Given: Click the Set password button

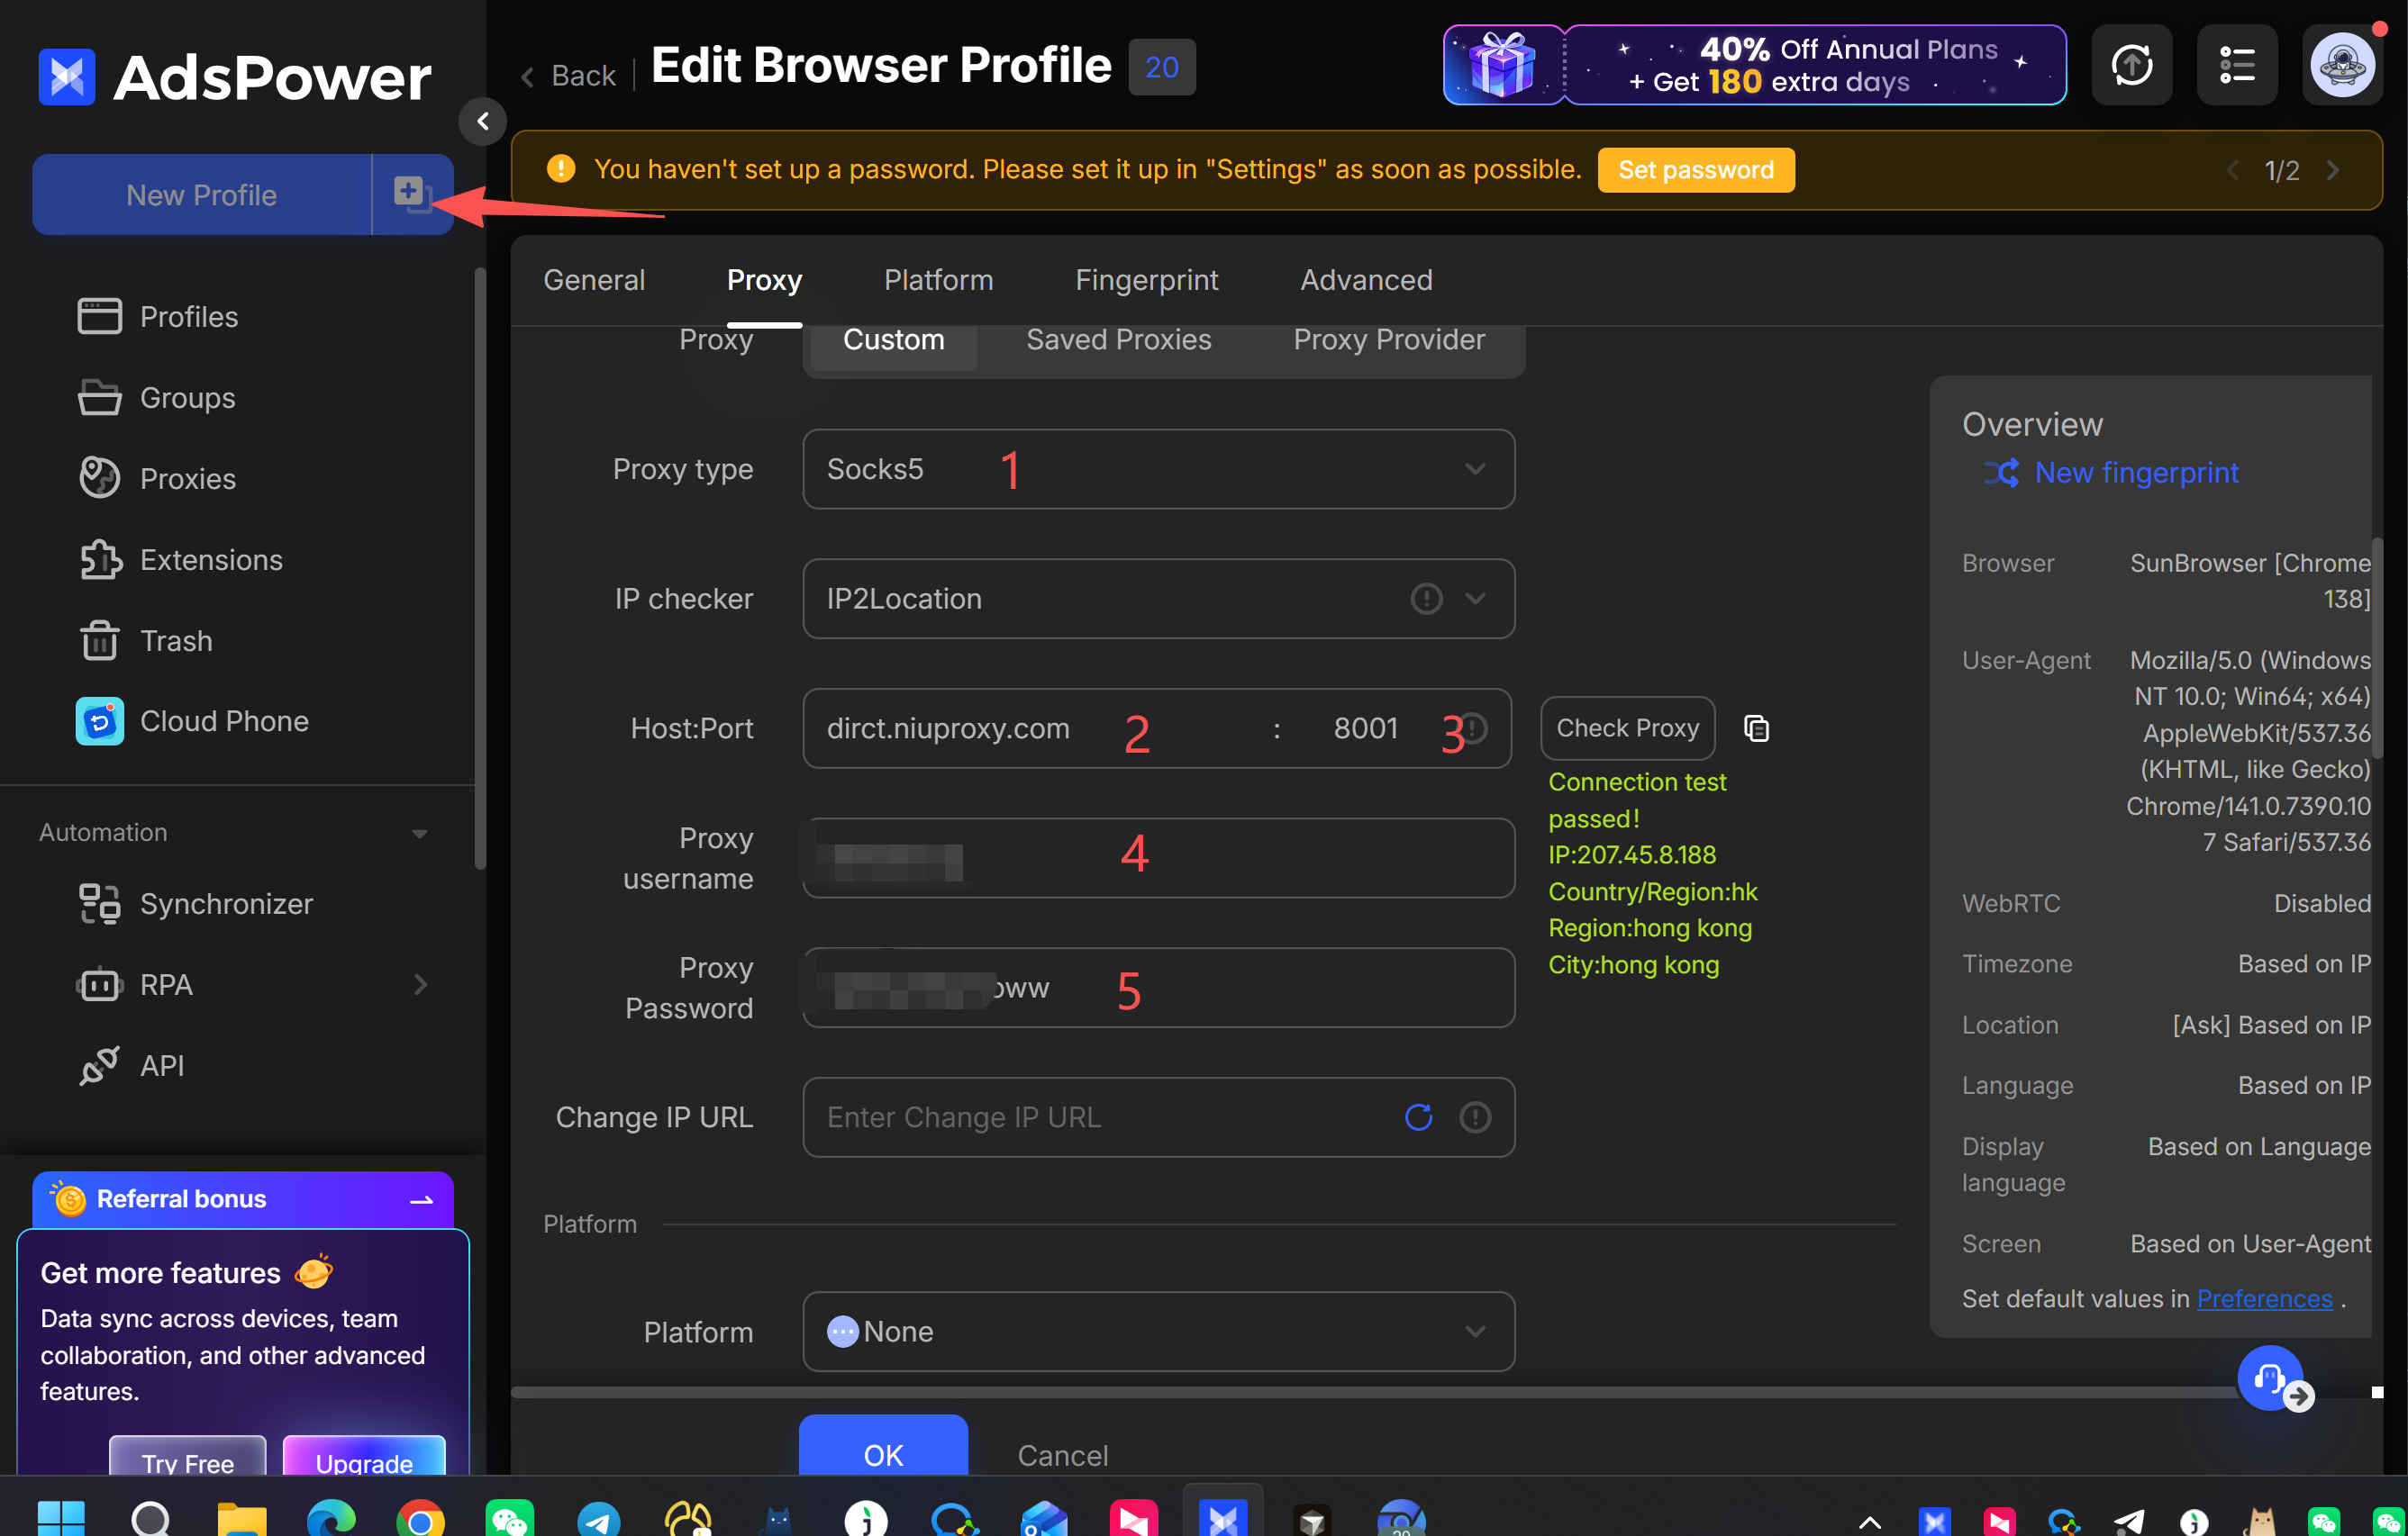Looking at the screenshot, I should [1696, 170].
